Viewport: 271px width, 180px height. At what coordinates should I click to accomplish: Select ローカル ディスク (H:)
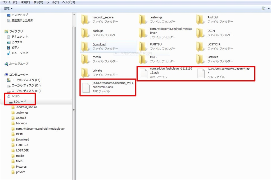coord(24,91)
